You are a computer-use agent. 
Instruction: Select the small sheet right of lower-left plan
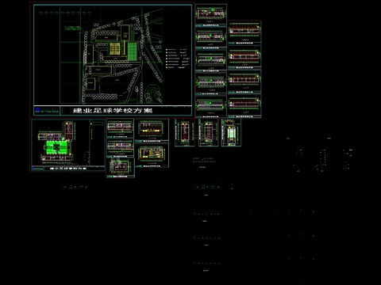tap(120, 128)
